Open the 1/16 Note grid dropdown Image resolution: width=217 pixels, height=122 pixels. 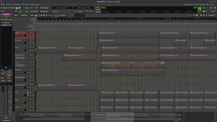pyautogui.click(x=63, y=15)
